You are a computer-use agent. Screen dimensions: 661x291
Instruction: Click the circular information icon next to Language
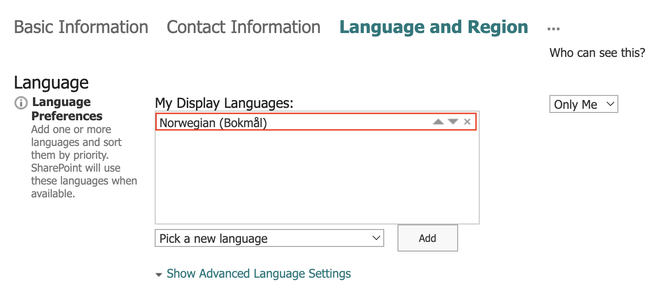(x=20, y=103)
